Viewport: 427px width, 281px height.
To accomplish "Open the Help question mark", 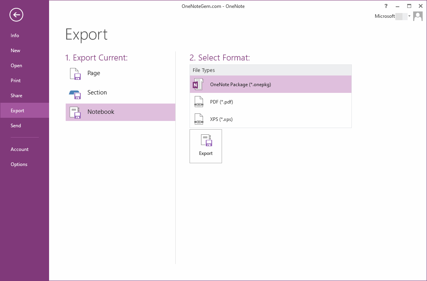I will pyautogui.click(x=386, y=6).
